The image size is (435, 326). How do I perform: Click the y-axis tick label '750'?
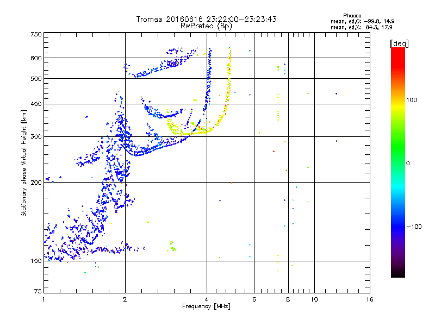coord(36,34)
